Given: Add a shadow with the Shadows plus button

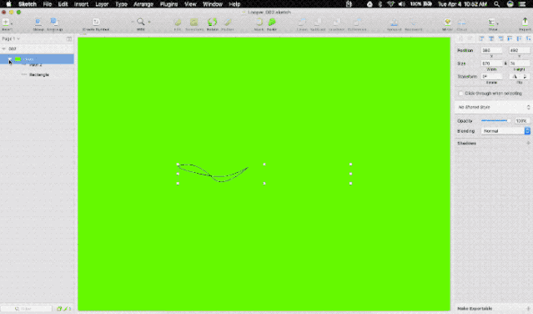Looking at the screenshot, I should click(528, 144).
